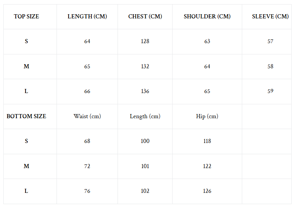Viewport: 295px width, 209px height.
Task: Click the CHEST (CM) column header
Action: [145, 17]
